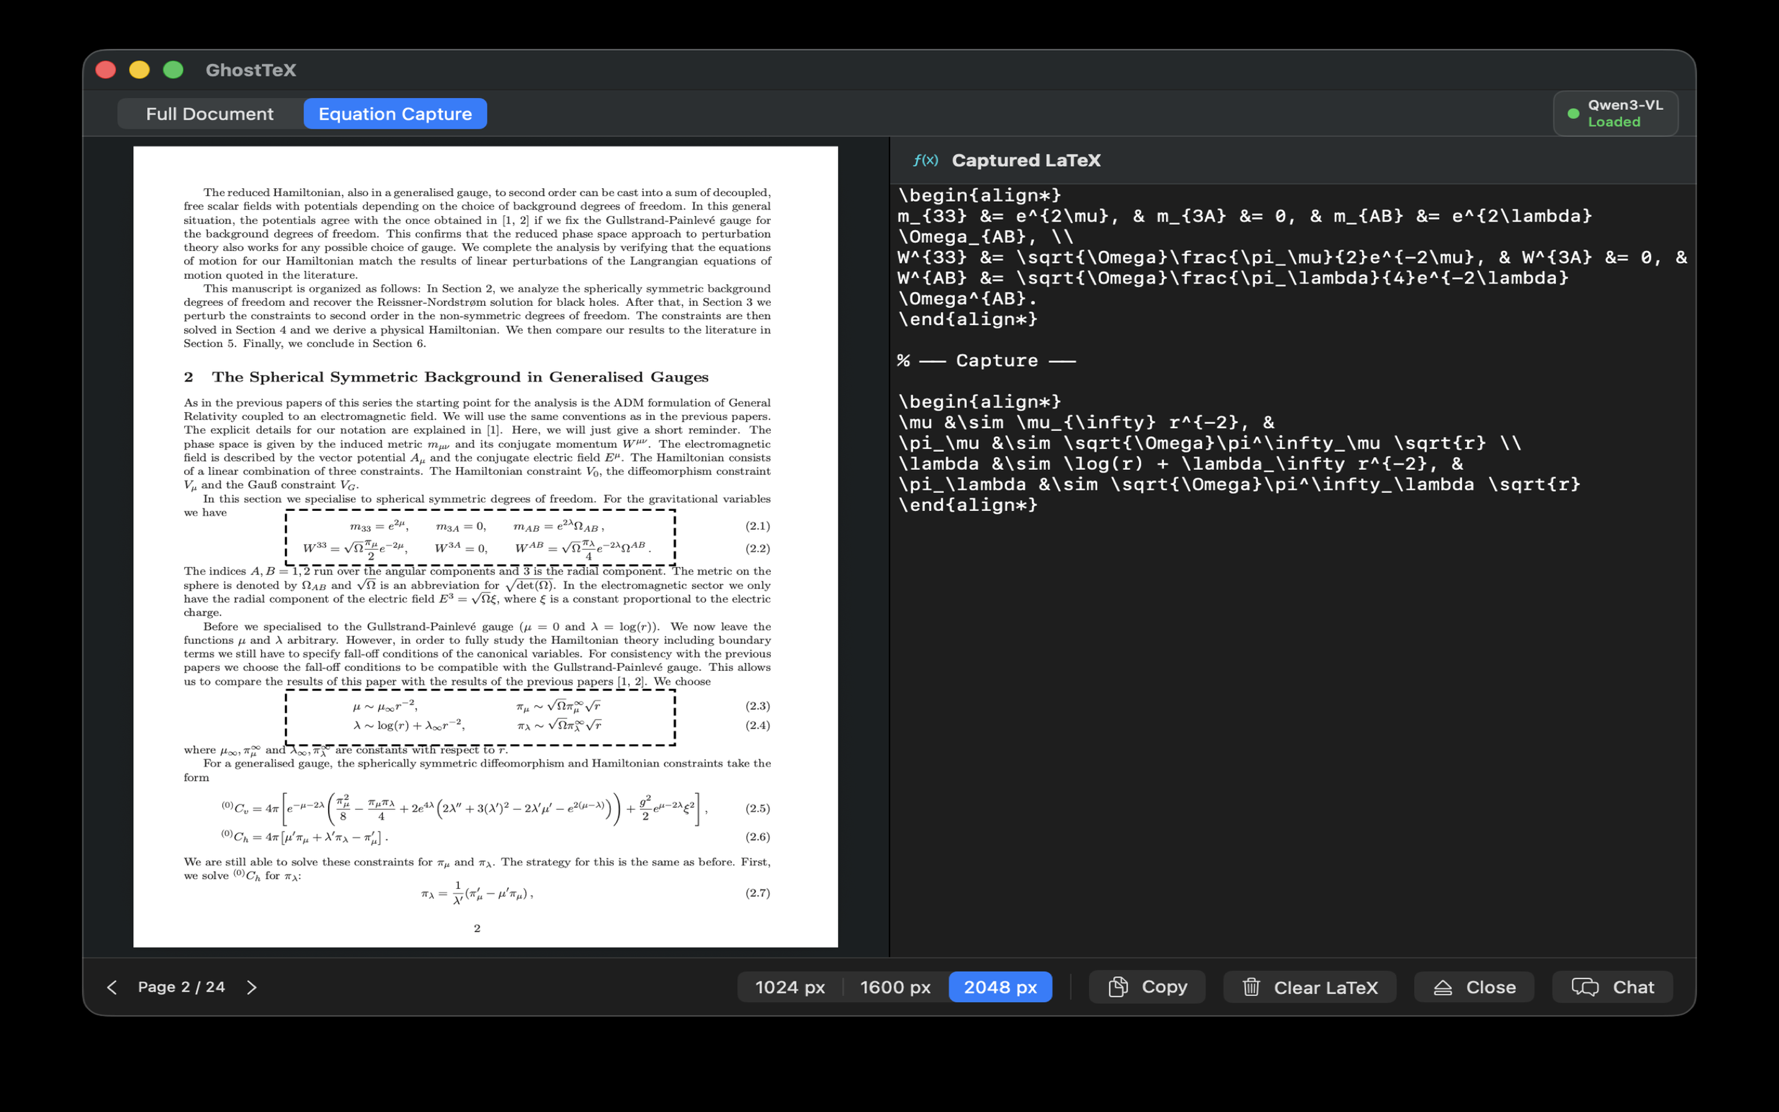Viewport: 1779px width, 1112px height.
Task: Switch to the Equation Capture tab
Action: point(395,113)
